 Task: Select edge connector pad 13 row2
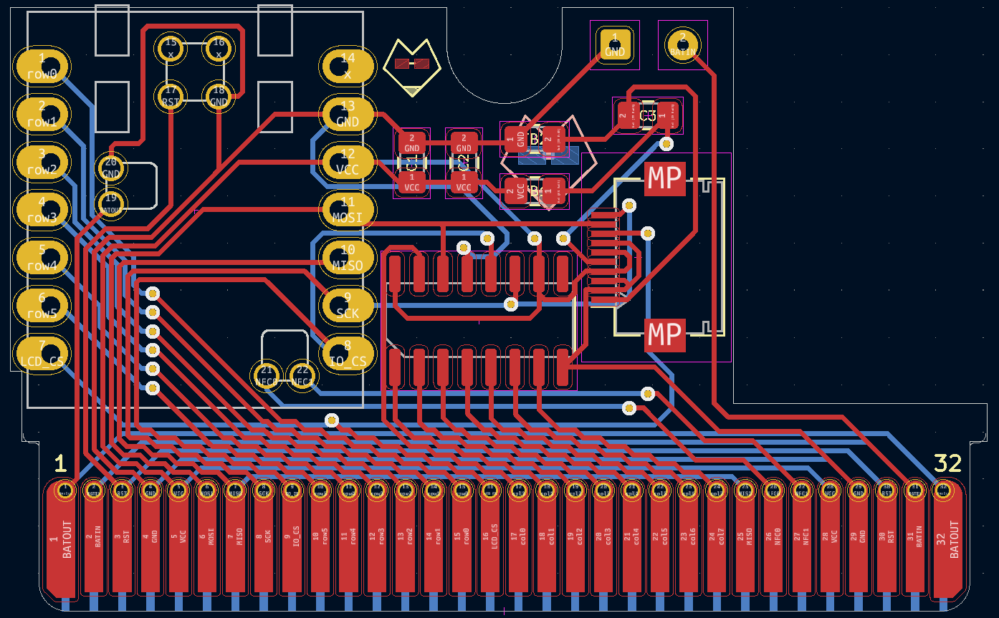pos(405,539)
